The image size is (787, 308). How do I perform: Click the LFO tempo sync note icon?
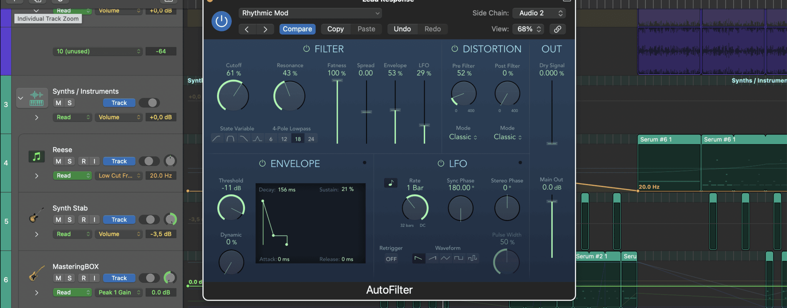coord(391,183)
